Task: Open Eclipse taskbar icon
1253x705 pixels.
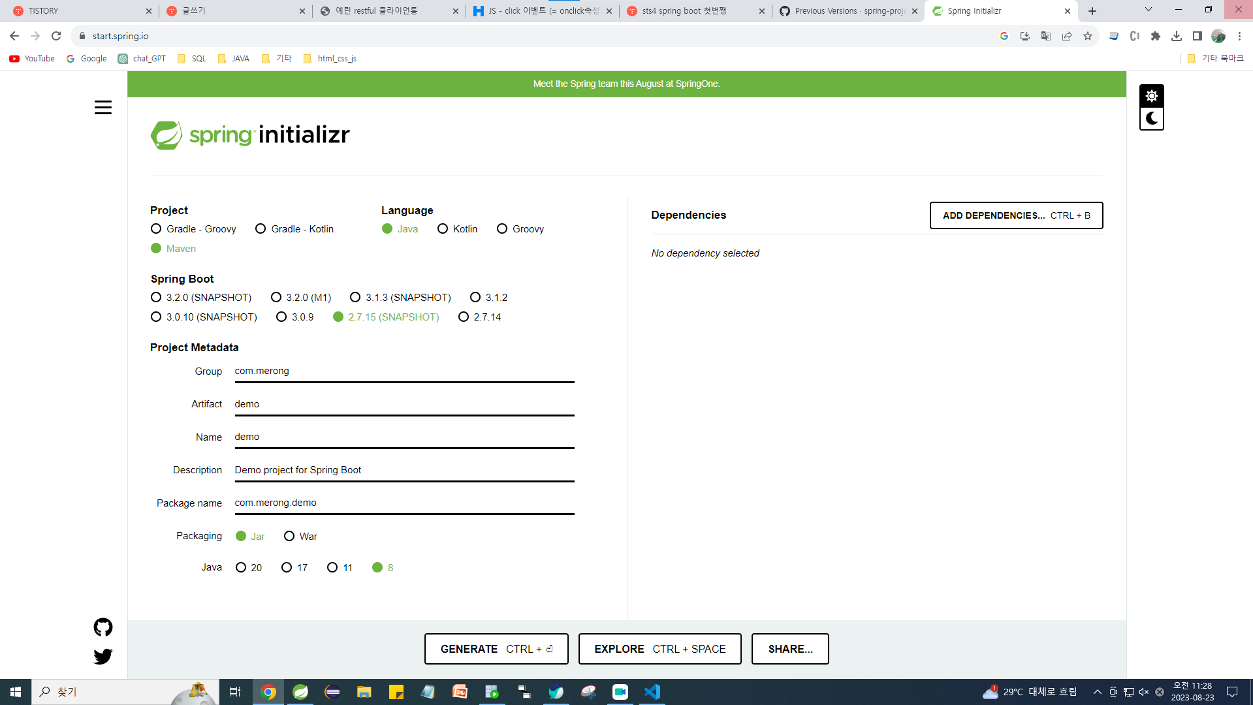Action: (332, 692)
